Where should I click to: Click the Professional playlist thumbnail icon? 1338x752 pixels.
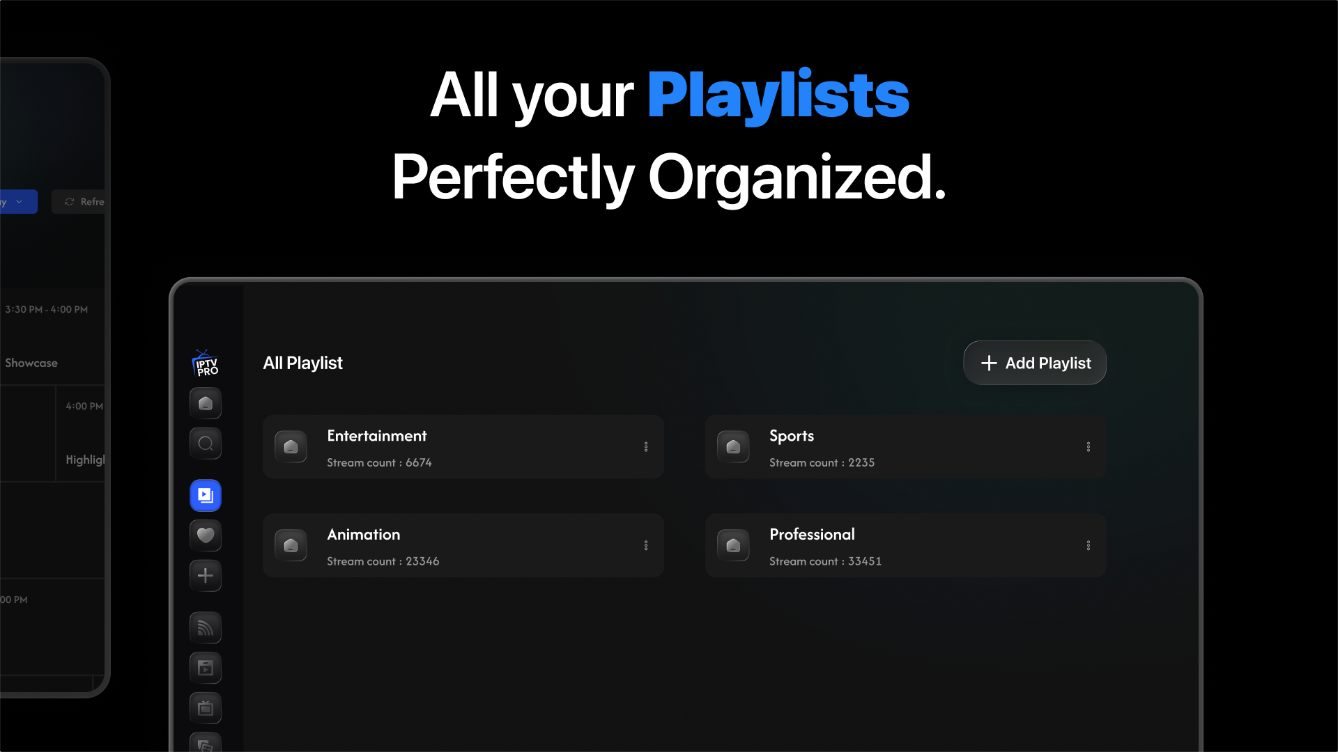tap(733, 546)
